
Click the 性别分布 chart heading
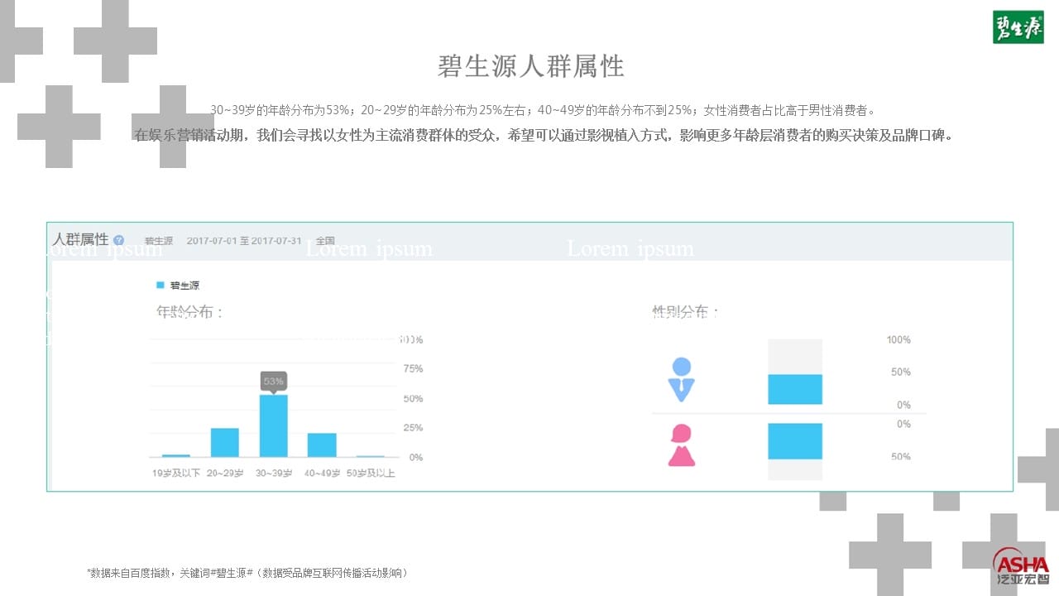(x=685, y=312)
